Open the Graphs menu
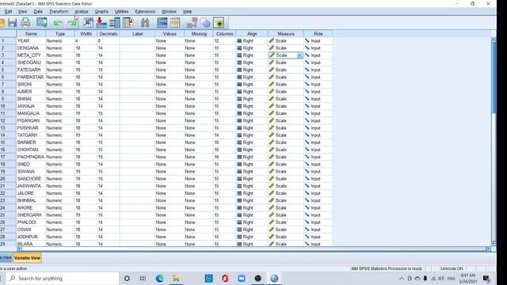507x285 pixels. point(101,11)
